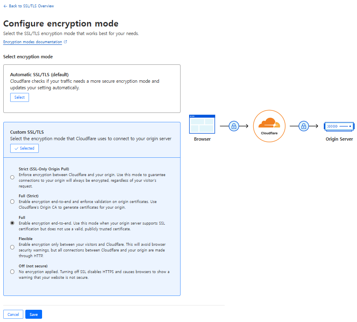
Task: Click the padlock between Browser and Cloudflare
Action: pos(234,126)
